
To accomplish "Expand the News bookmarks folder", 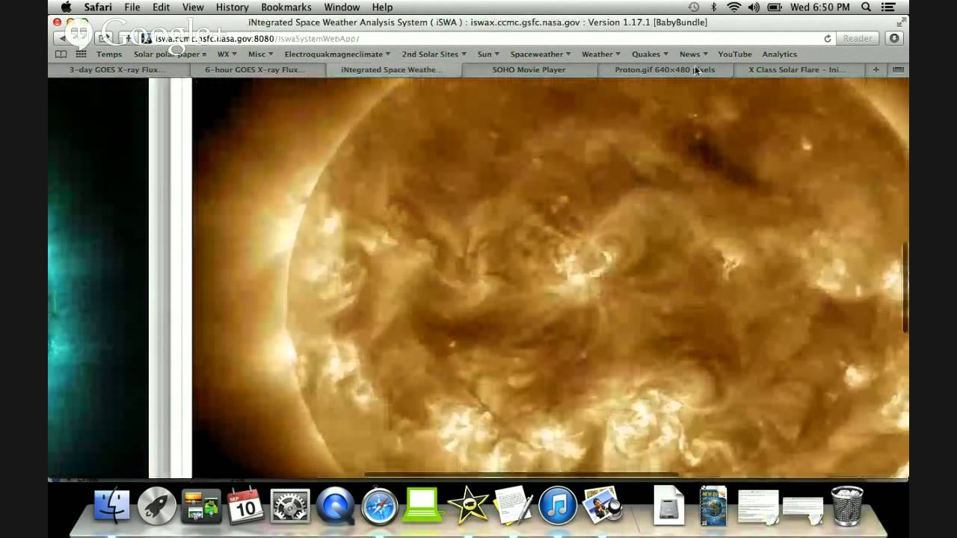I will pyautogui.click(x=693, y=55).
